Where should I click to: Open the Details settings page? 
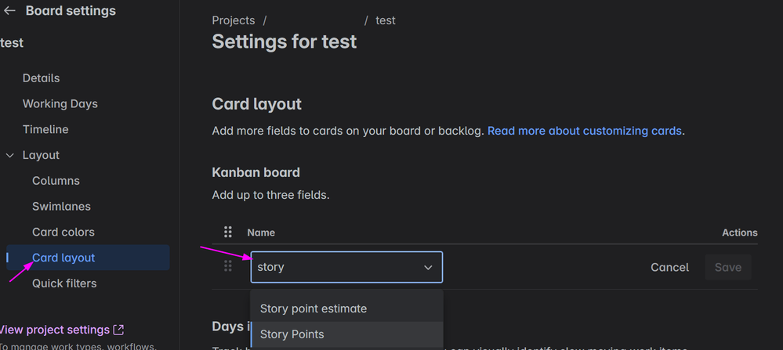tap(41, 78)
